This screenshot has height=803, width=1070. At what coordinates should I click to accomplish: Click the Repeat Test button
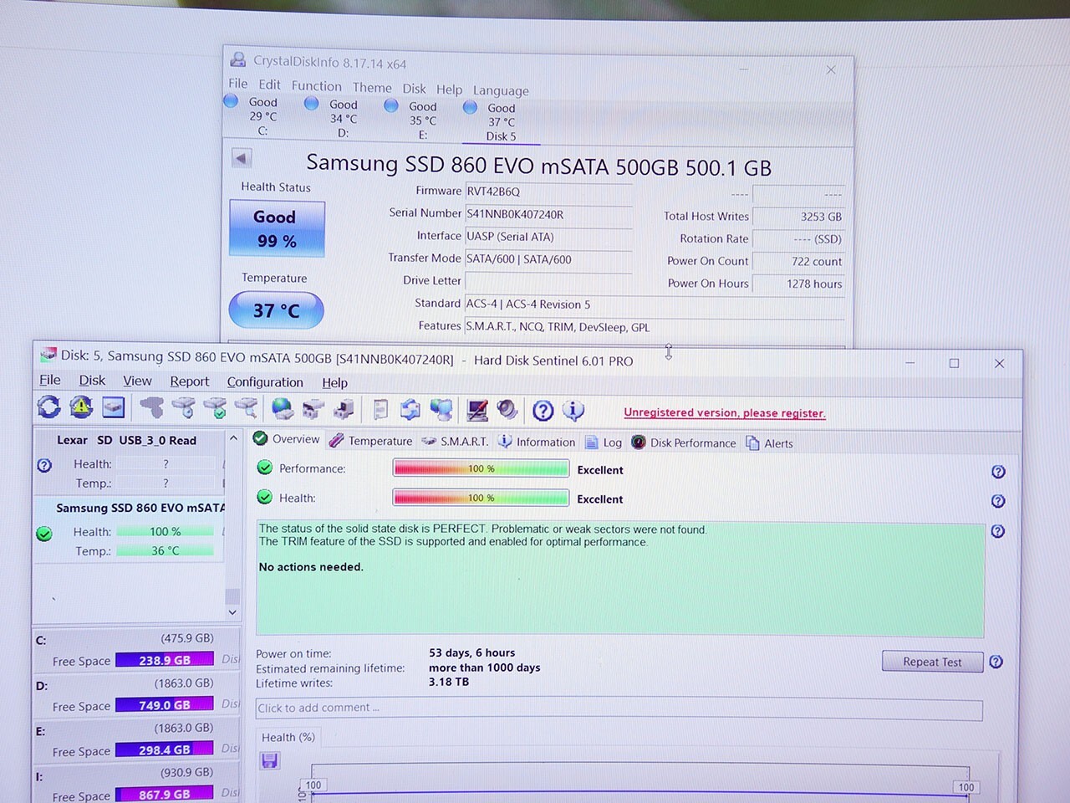(x=932, y=662)
